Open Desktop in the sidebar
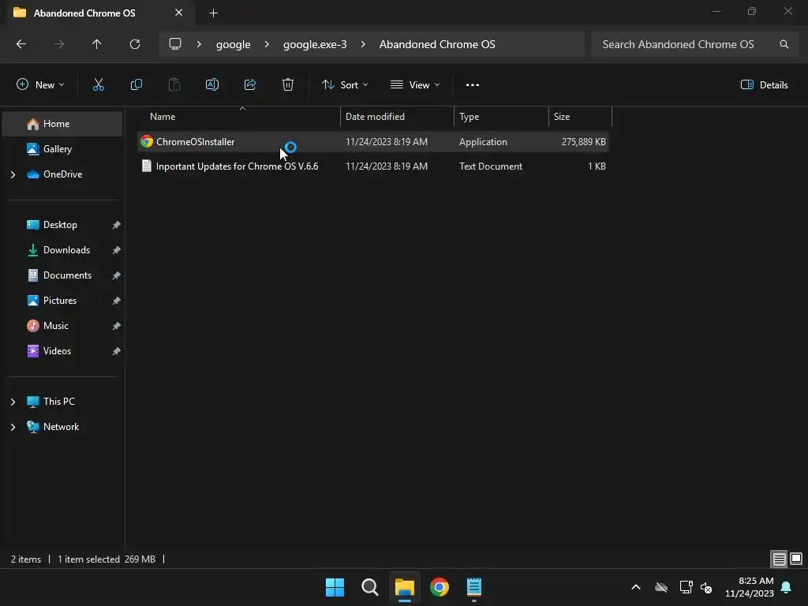The image size is (808, 606). [x=62, y=225]
